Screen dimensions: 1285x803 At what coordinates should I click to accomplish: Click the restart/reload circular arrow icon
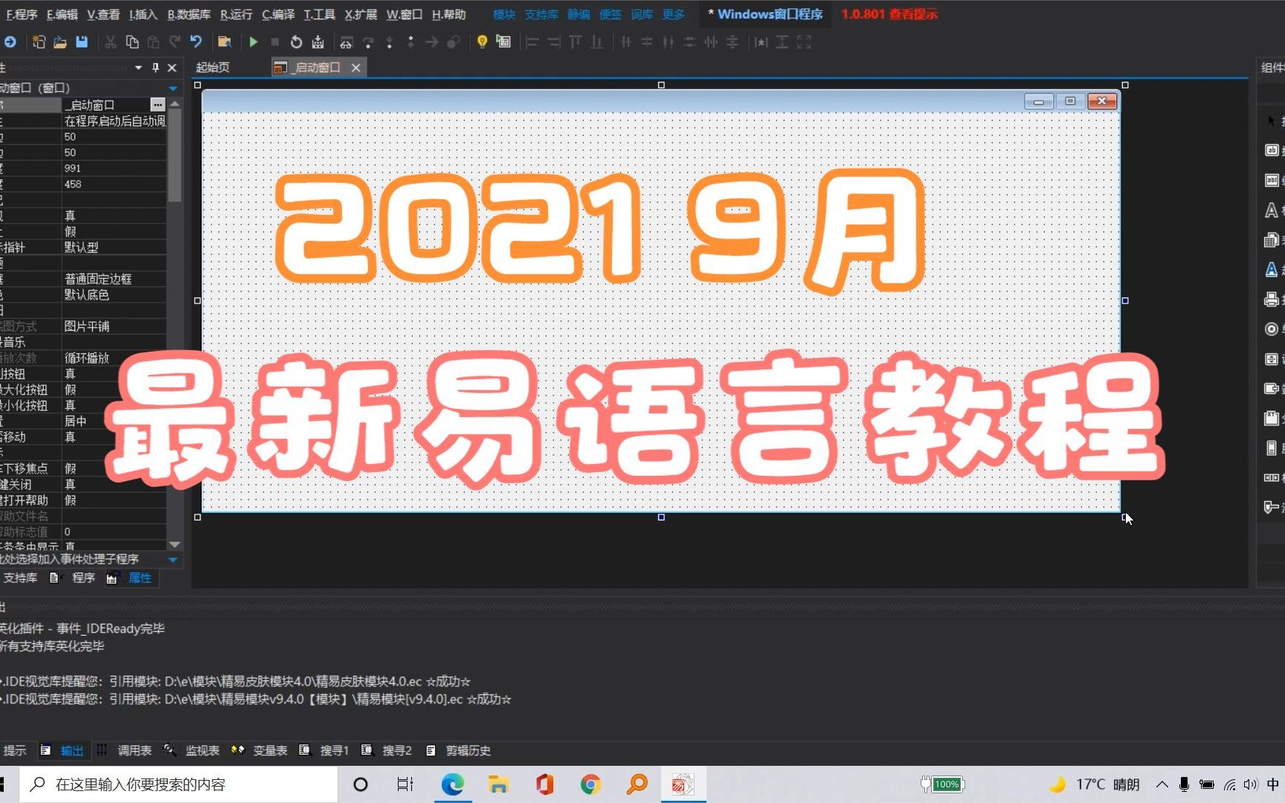click(x=296, y=42)
